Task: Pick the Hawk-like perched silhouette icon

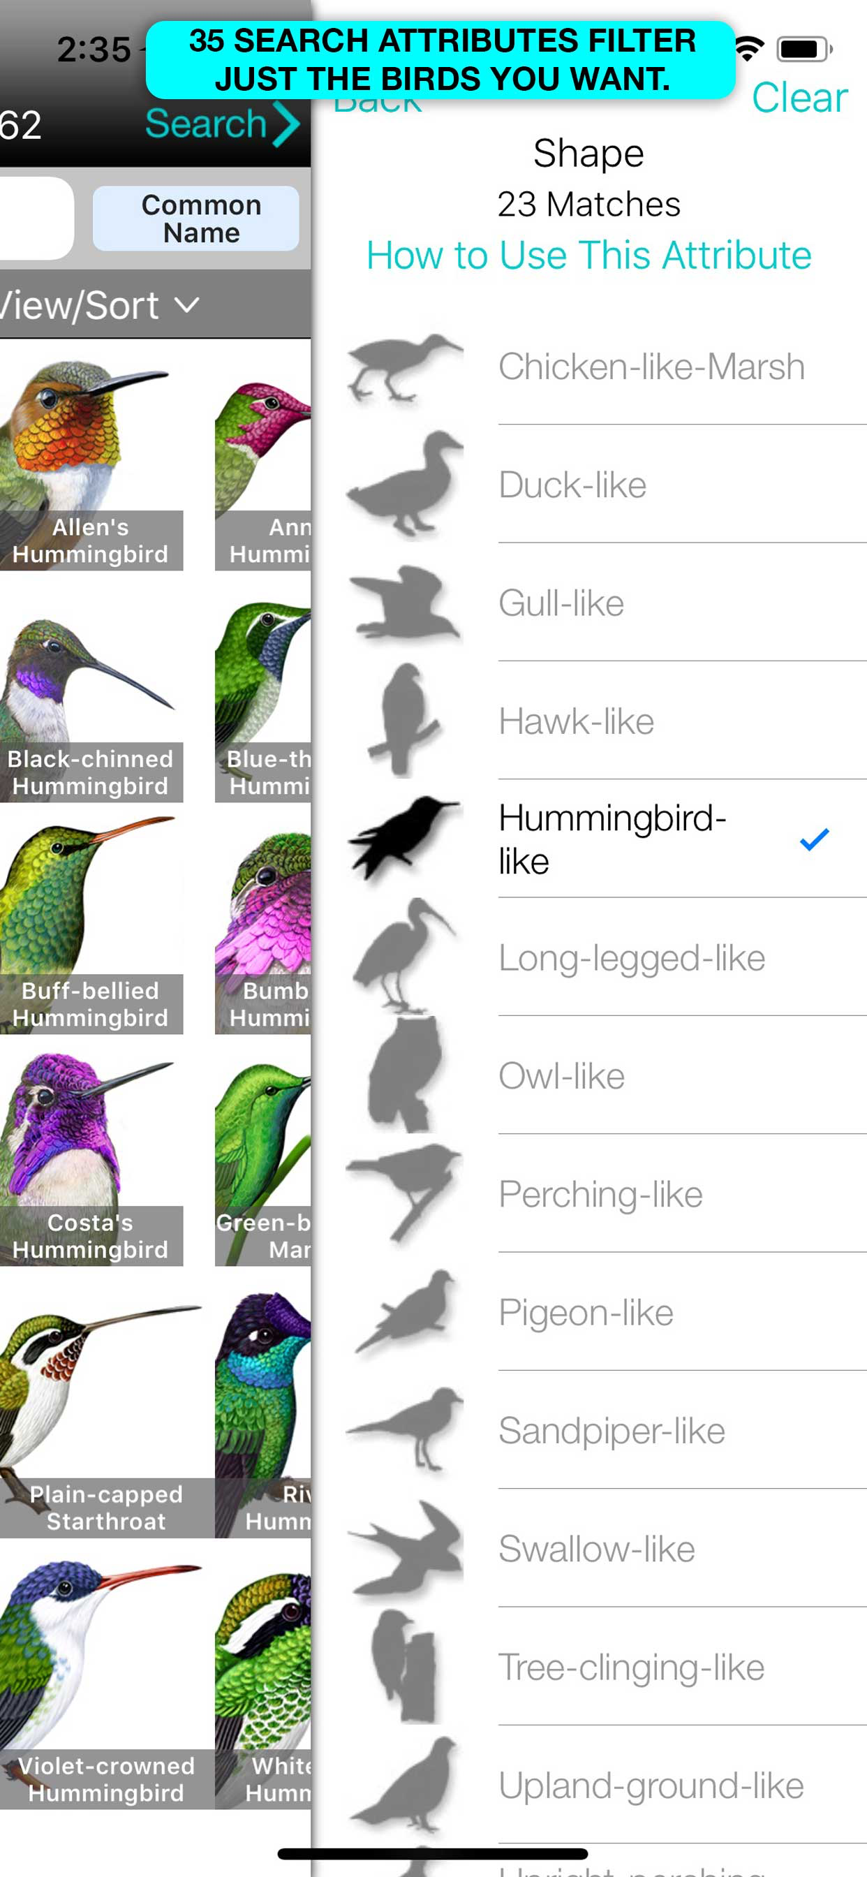Action: pos(404,721)
